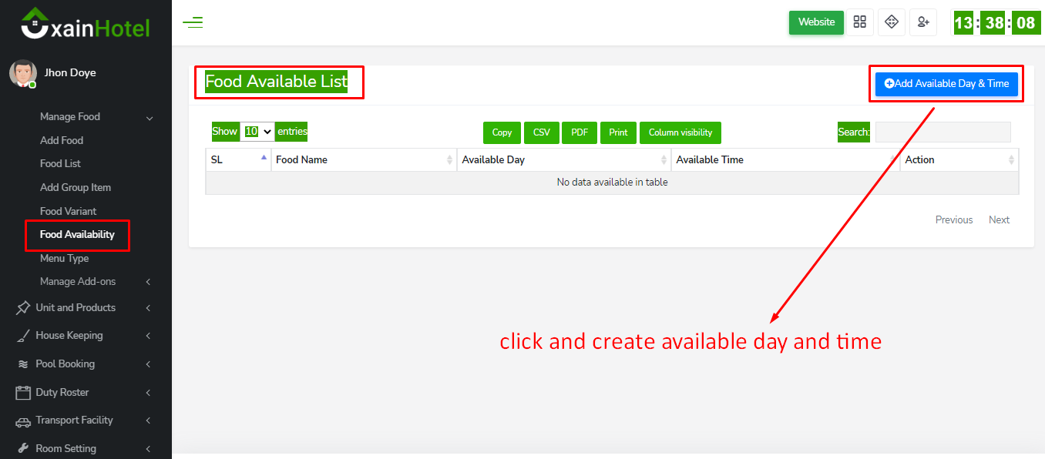Export the table using PDF button

(580, 132)
